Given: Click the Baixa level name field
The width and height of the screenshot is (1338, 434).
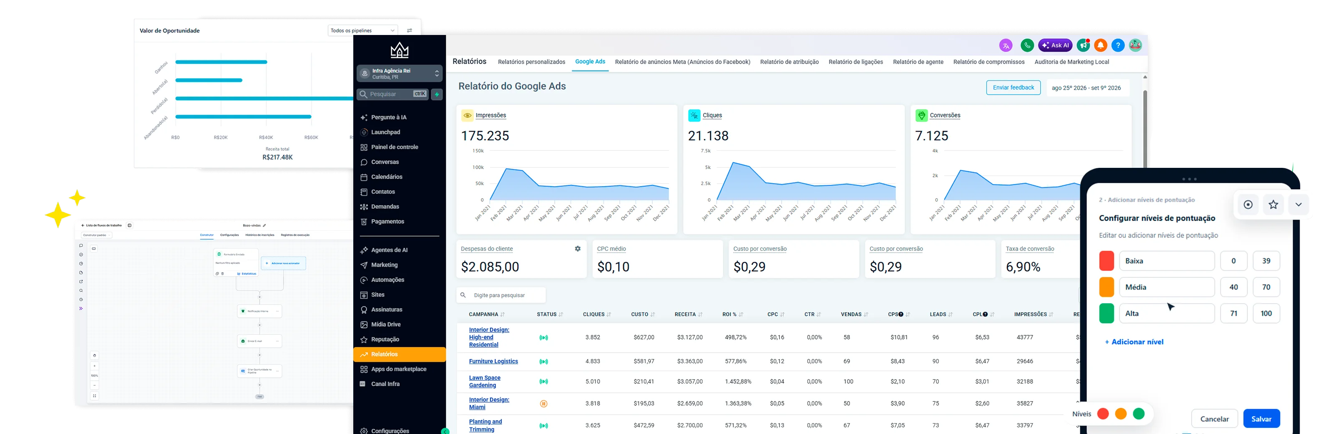Looking at the screenshot, I should tap(1167, 261).
